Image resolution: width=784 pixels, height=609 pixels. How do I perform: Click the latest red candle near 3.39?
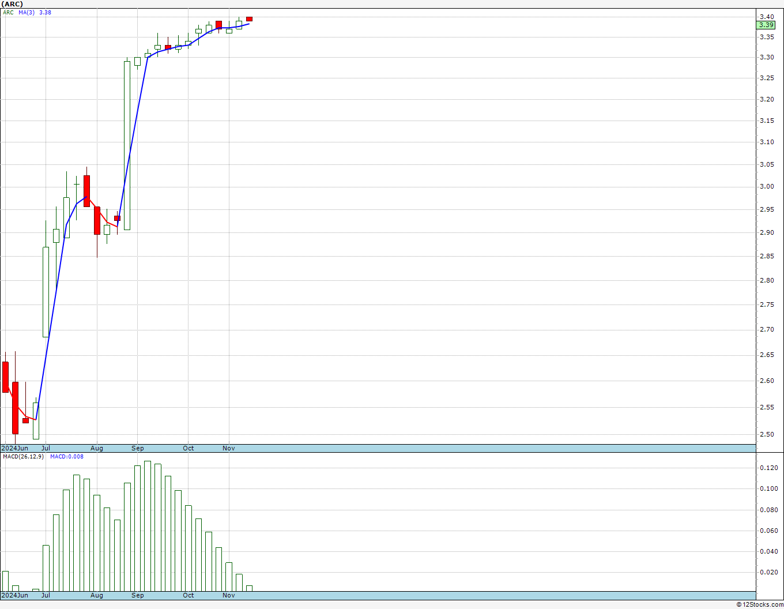(x=249, y=19)
